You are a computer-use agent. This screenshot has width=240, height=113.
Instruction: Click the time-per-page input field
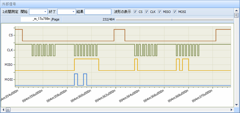(36, 19)
